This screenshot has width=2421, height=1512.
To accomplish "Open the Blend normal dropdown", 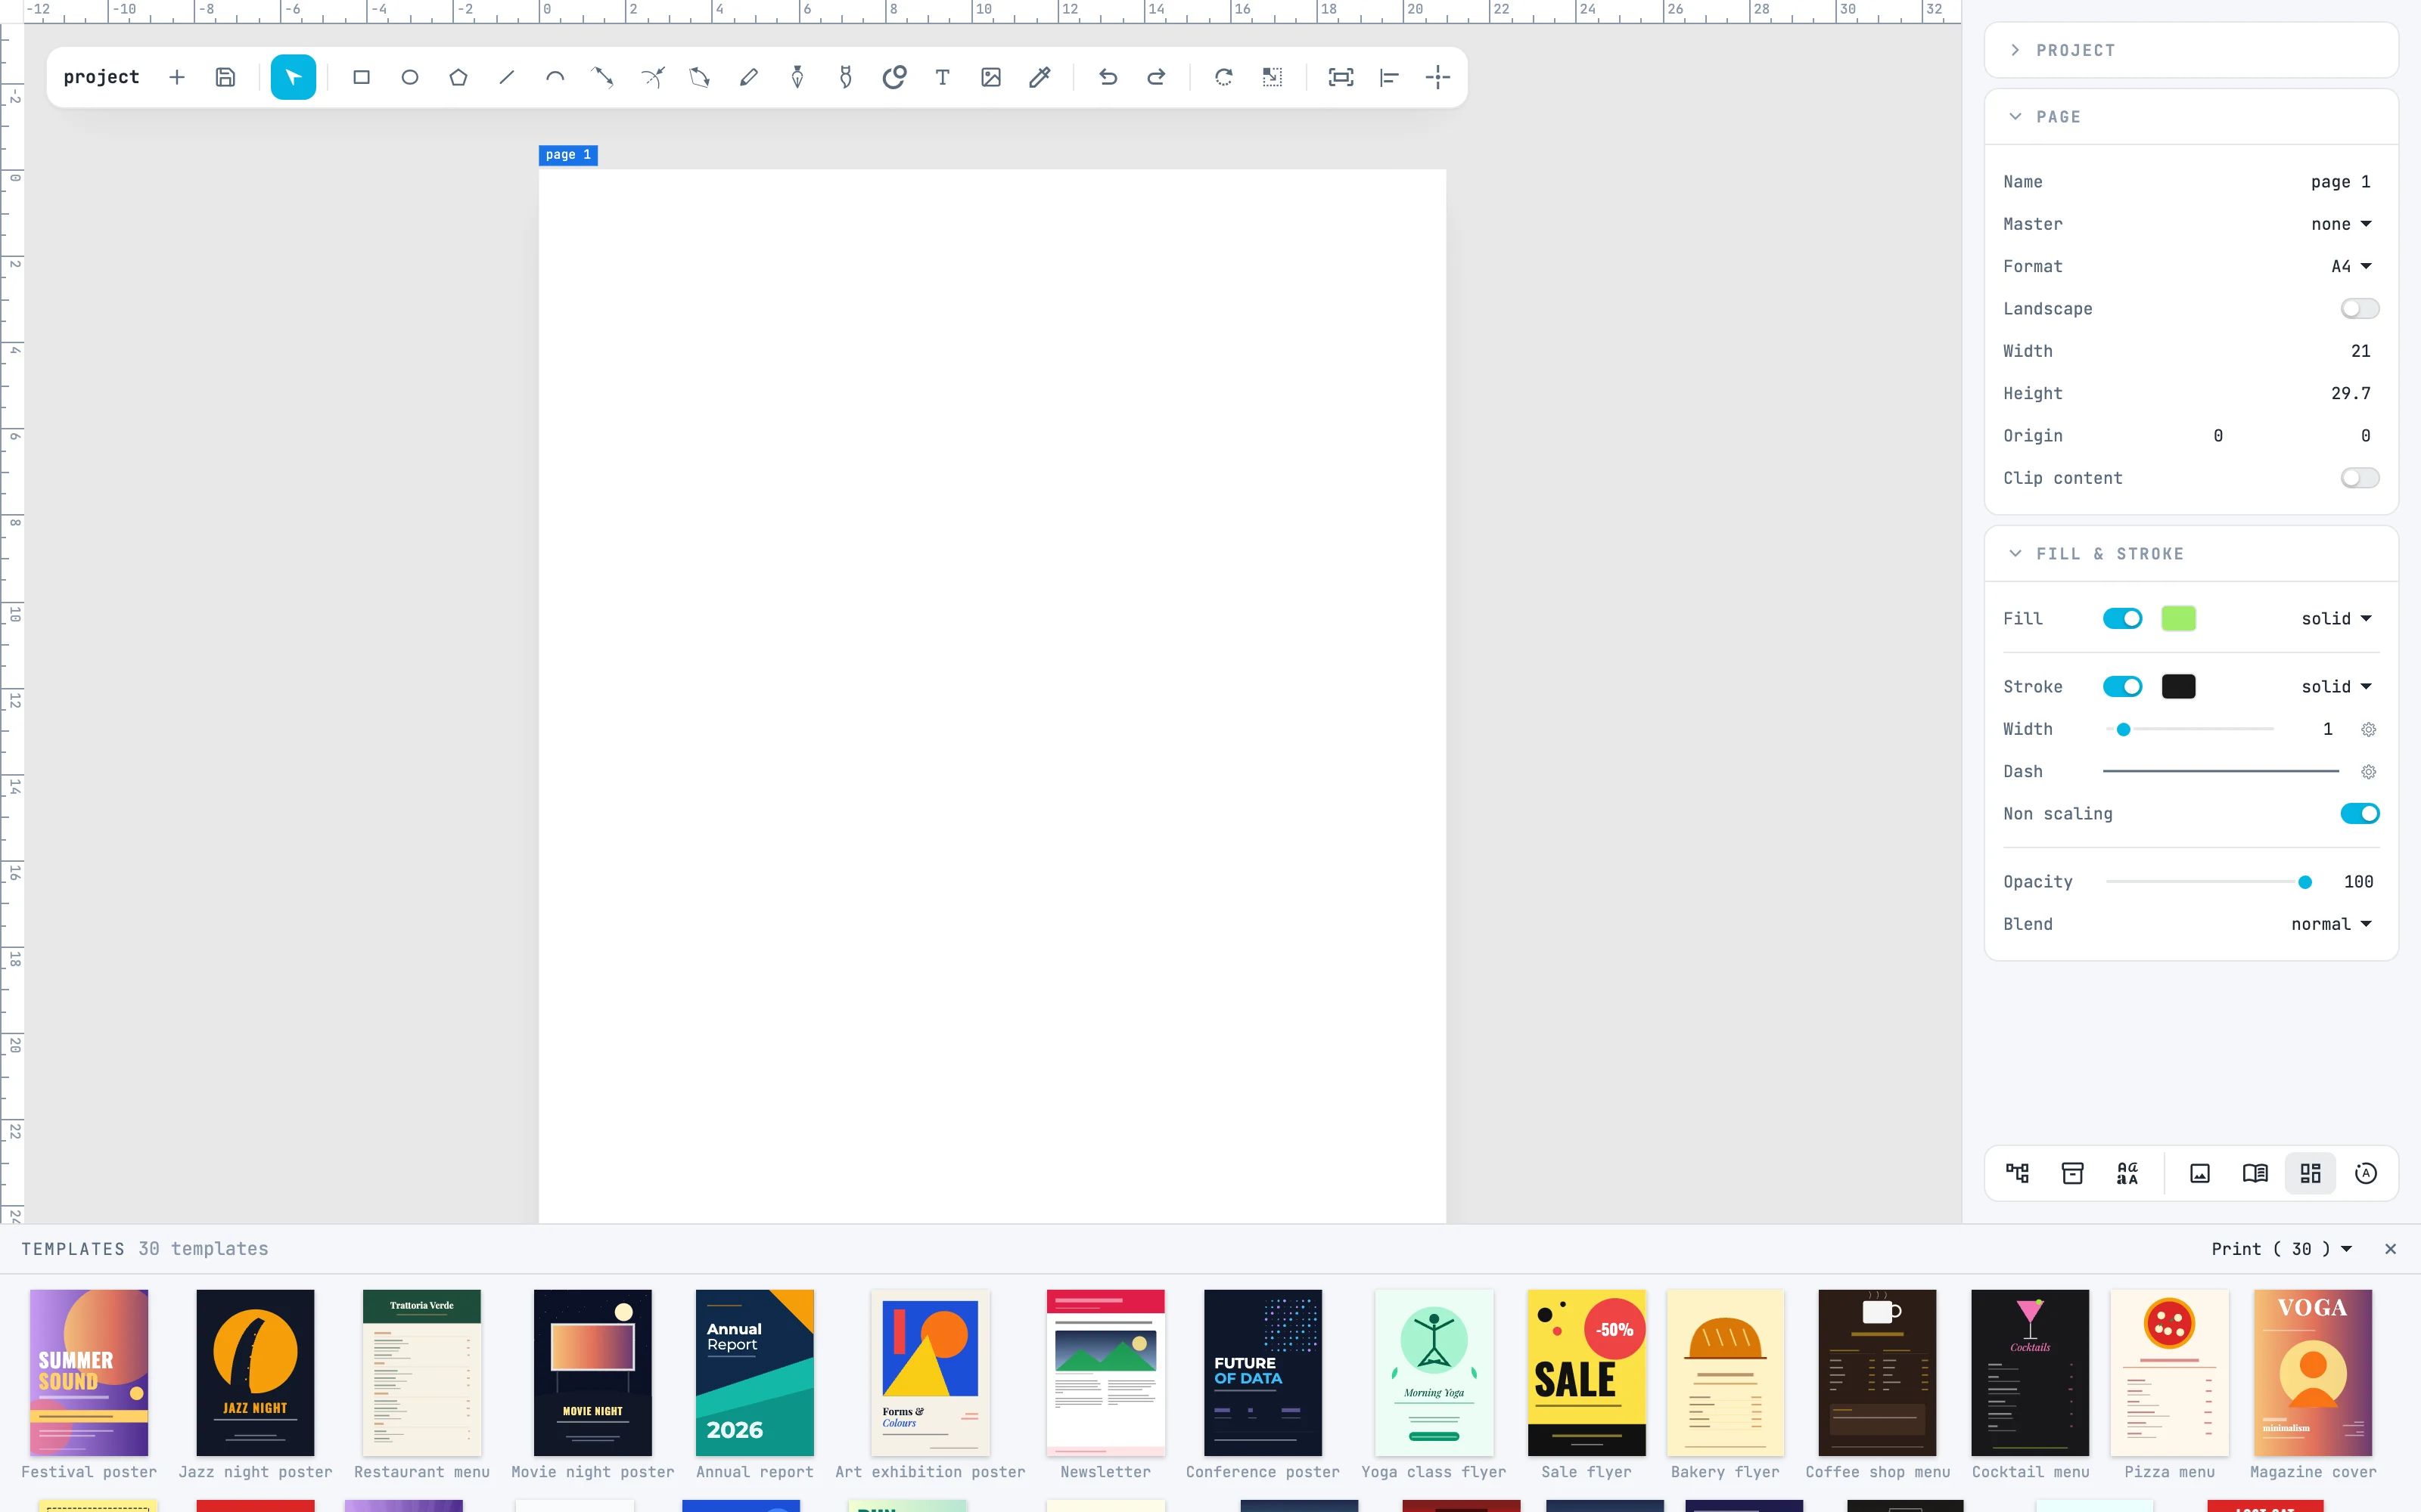I will 2331,924.
